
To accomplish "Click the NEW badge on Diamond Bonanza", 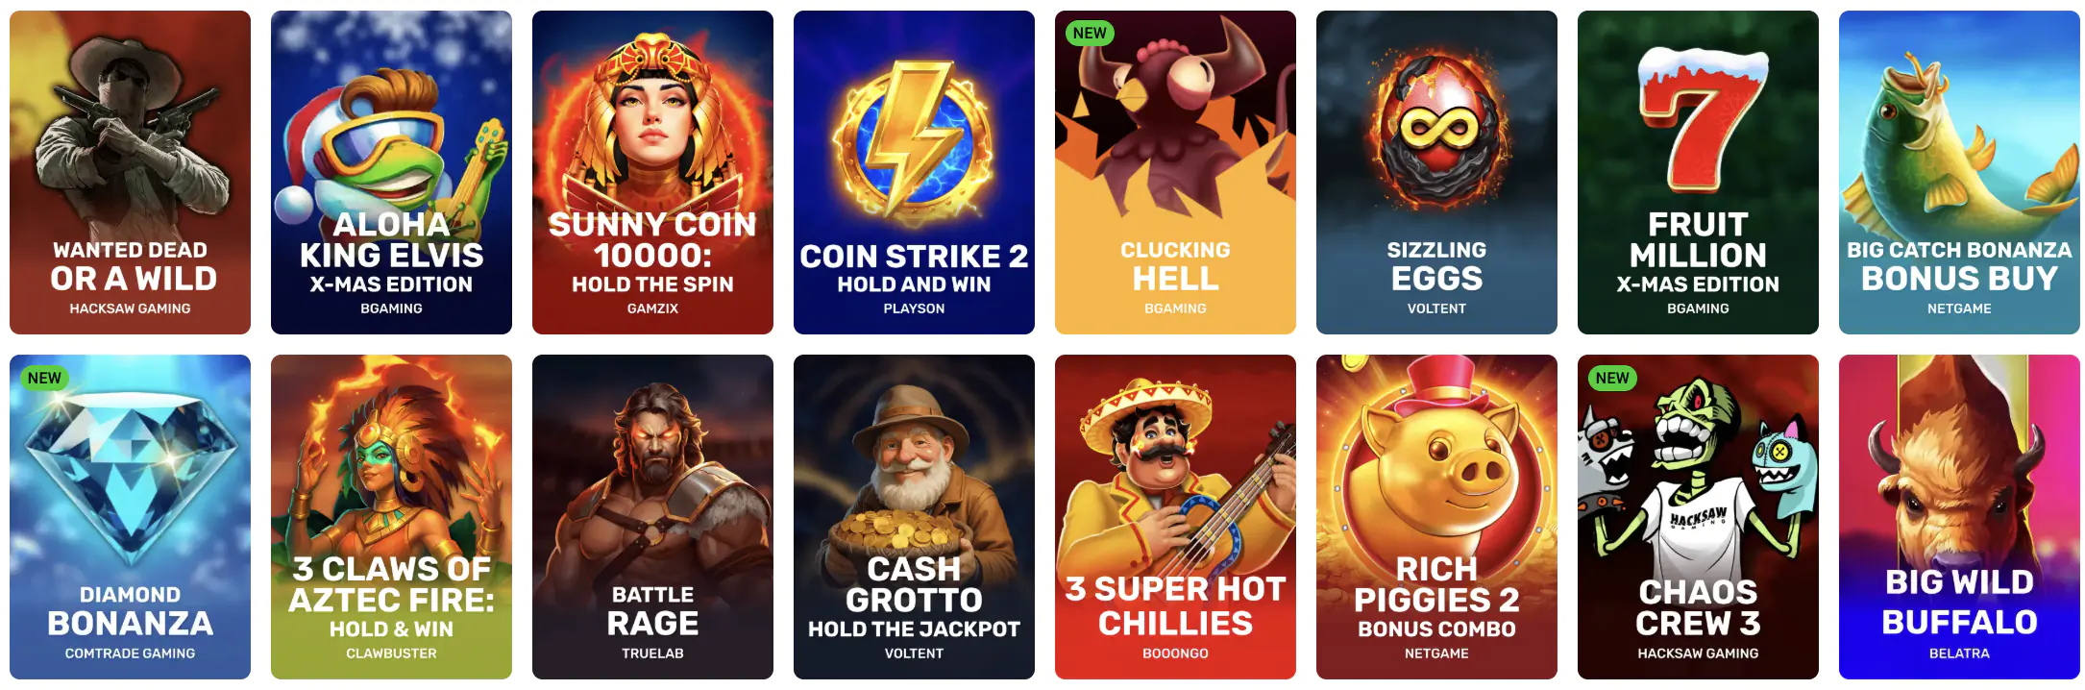I will [x=44, y=379].
